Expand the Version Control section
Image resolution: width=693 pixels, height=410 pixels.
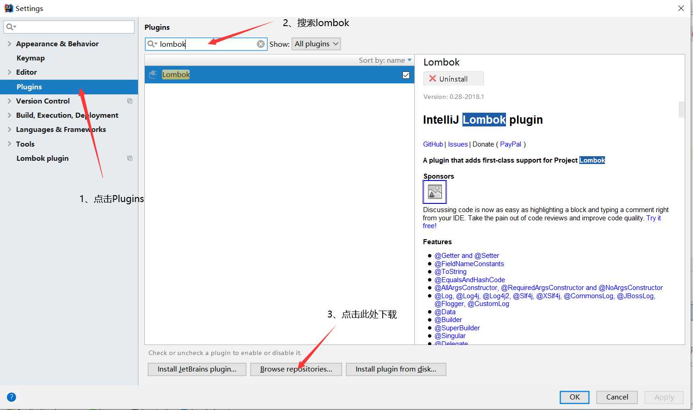coord(9,101)
